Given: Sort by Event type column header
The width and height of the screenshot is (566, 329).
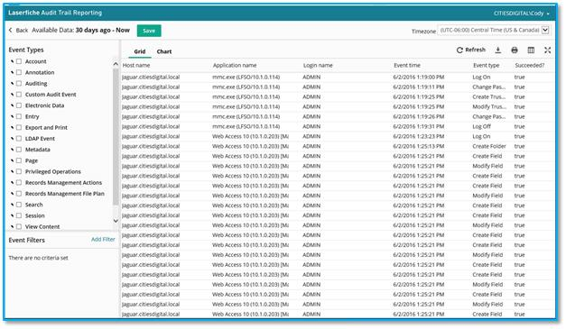Looking at the screenshot, I should coord(486,65).
